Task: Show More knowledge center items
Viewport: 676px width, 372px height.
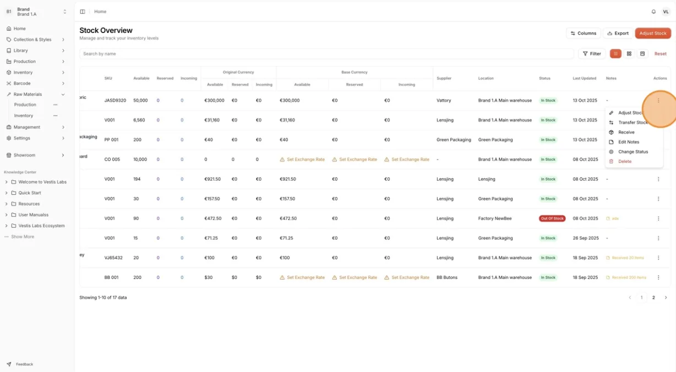Action: coord(20,237)
